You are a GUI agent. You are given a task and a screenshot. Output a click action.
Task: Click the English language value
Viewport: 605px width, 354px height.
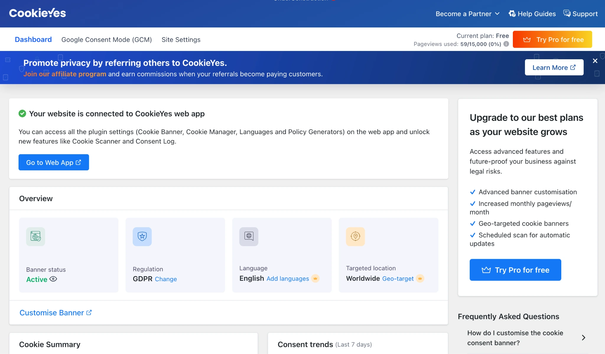tap(252, 279)
